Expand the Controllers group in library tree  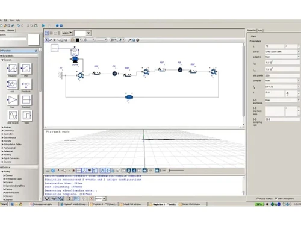2,134
